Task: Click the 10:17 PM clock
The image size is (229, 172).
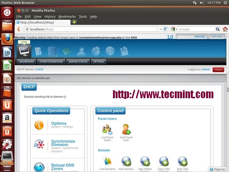Action: 214,3
